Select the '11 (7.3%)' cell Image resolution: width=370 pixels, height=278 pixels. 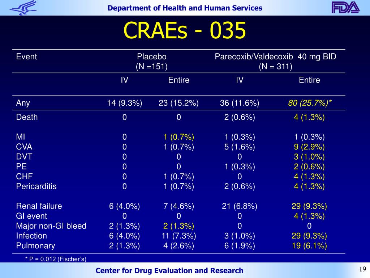[178, 236]
